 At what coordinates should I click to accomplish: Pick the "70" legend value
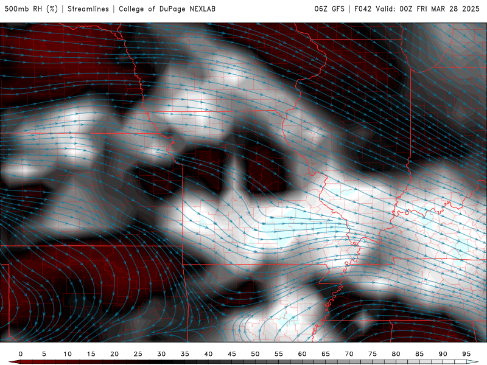tap(349, 354)
